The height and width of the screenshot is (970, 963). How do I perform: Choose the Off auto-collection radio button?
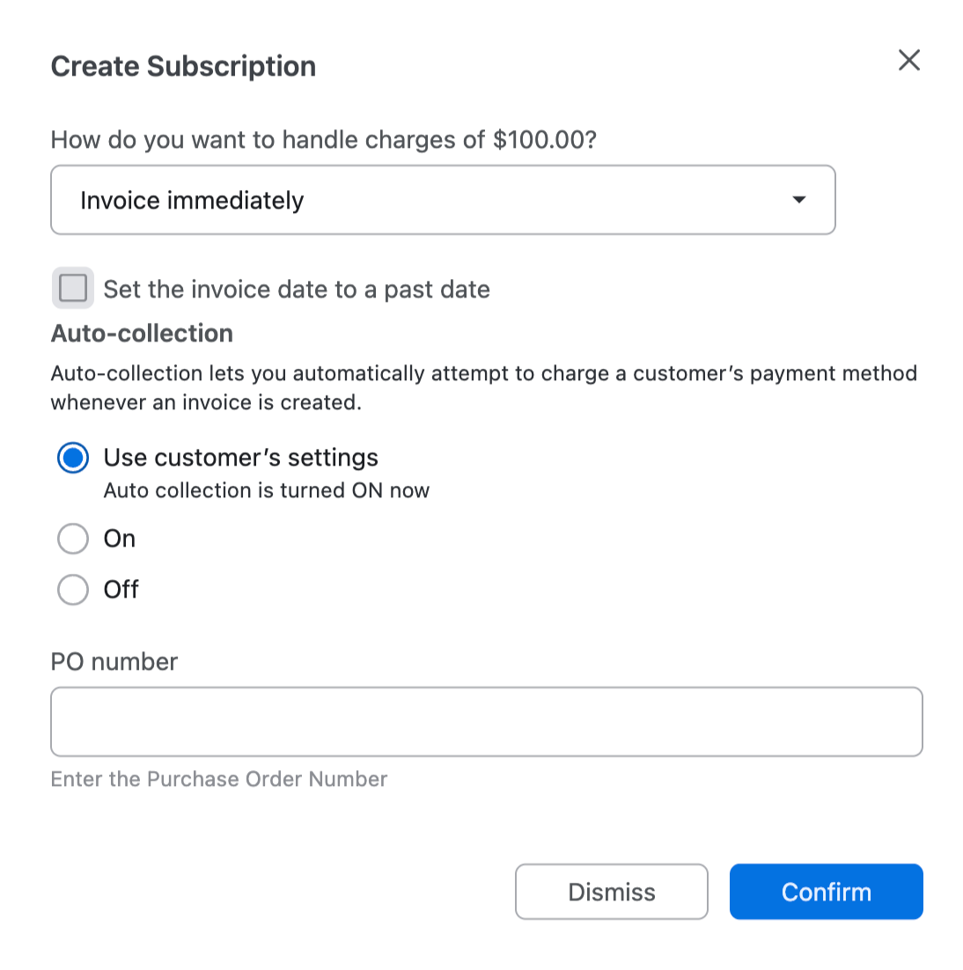click(73, 590)
